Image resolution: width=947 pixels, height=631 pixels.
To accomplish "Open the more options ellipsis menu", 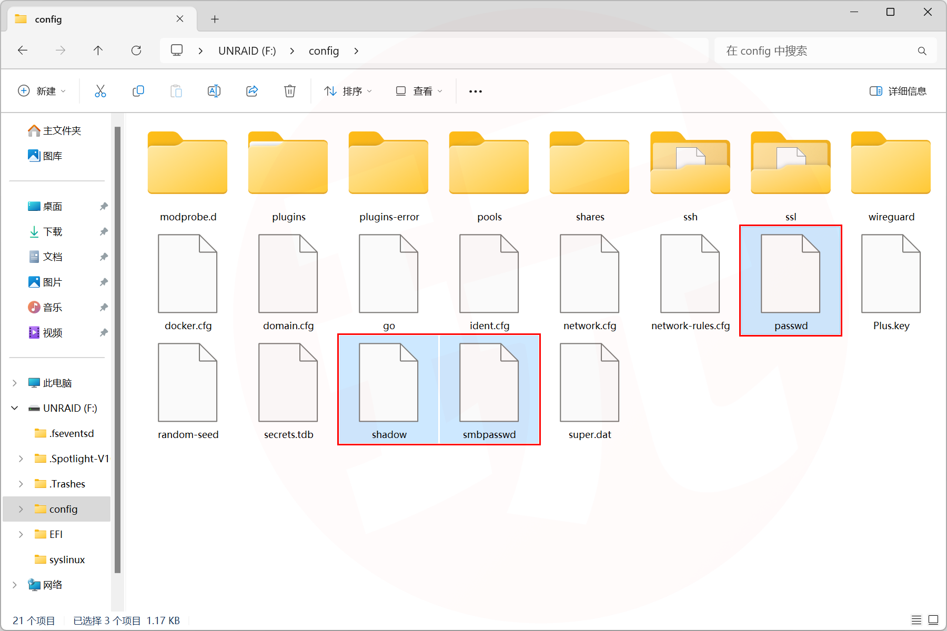I will [476, 91].
